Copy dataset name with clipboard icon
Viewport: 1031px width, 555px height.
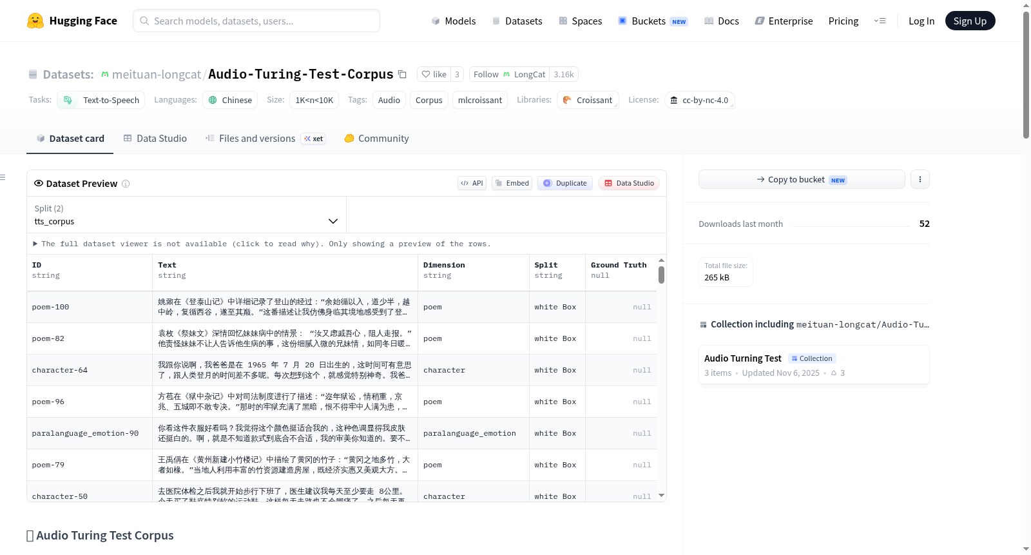point(402,74)
